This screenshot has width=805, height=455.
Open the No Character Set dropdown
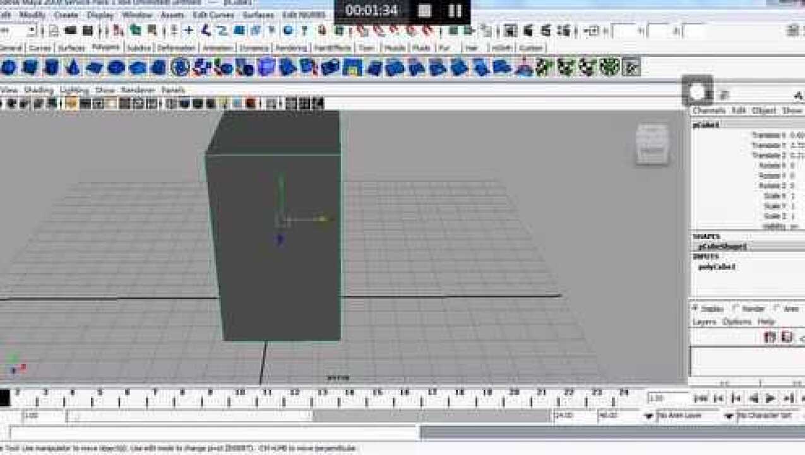[x=729, y=416]
